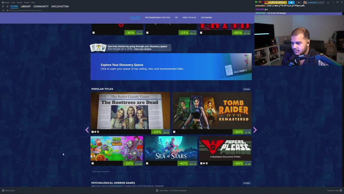Click the 4 hidden badge for Psychological Horror

(247, 183)
